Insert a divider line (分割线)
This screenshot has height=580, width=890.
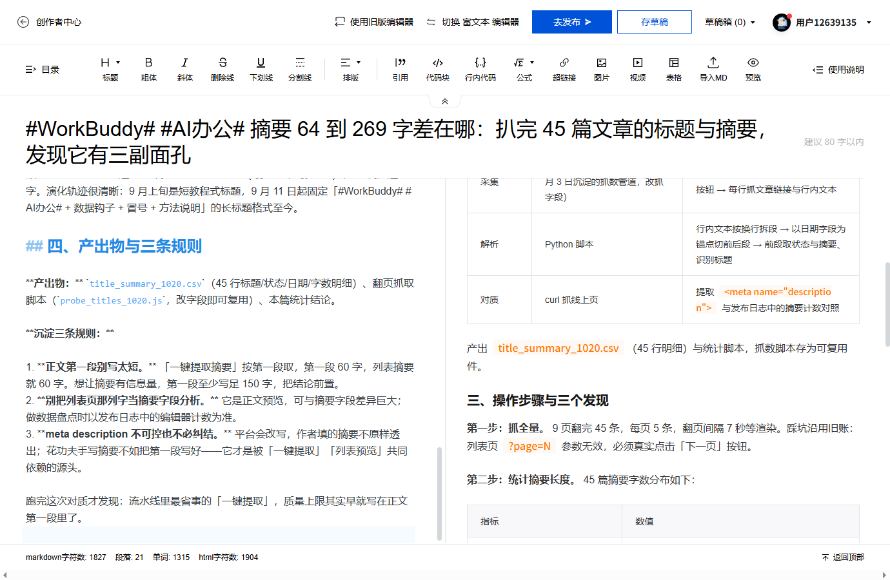[x=300, y=69]
